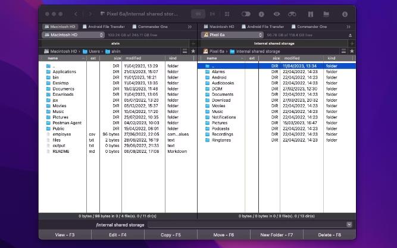Click the Users breadcrumb in the left path
The width and height of the screenshot is (397, 248).
pyautogui.click(x=92, y=51)
